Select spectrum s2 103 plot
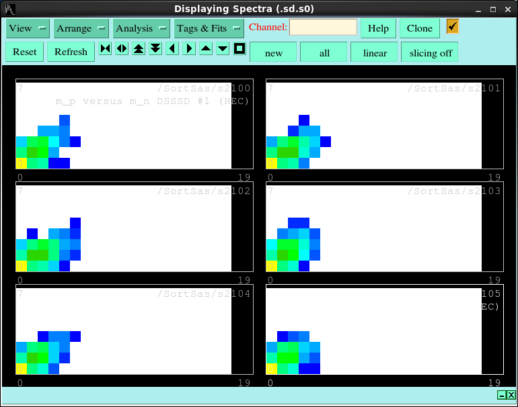 click(x=385, y=227)
